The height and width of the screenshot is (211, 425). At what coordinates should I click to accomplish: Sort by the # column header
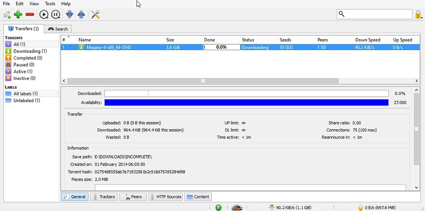[x=69, y=40]
